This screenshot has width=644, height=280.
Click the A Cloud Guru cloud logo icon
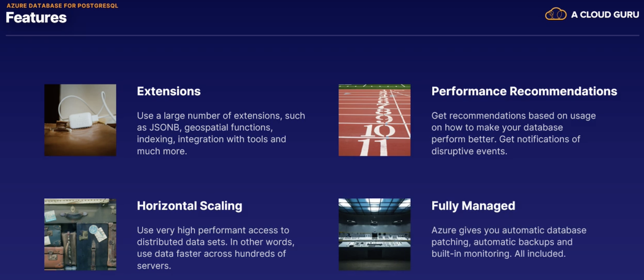point(556,14)
